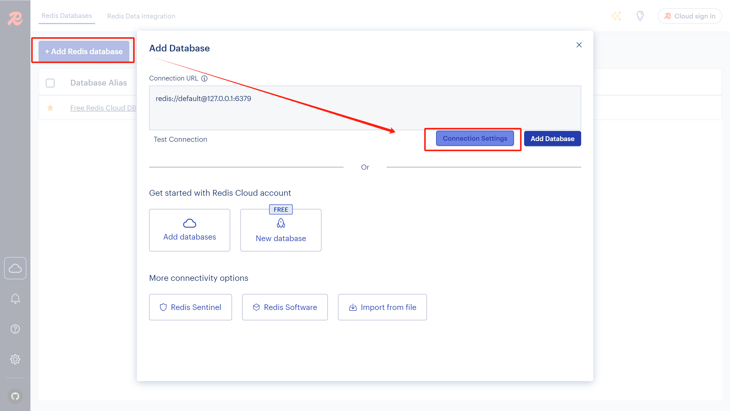Open settings gear in sidebar
Screen dimensions: 730x411
15,359
